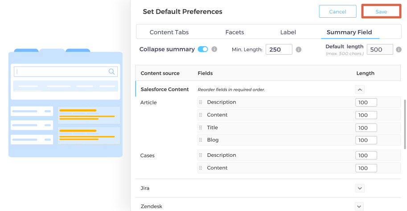Open the Facets tab
407x211 pixels.
(x=234, y=32)
